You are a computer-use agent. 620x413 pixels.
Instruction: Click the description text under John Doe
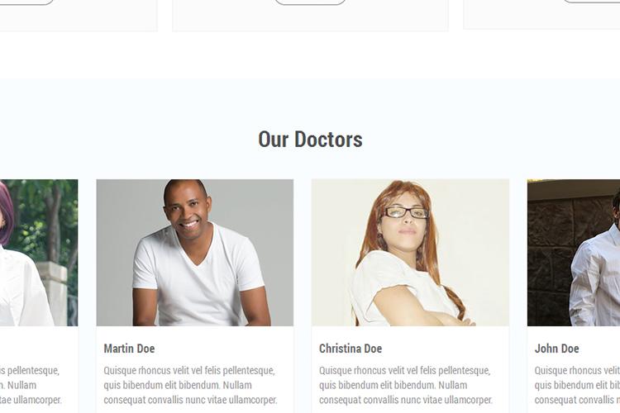[577, 386]
